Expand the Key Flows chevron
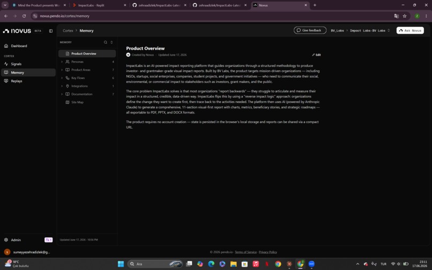The width and height of the screenshot is (432, 270). click(62, 78)
